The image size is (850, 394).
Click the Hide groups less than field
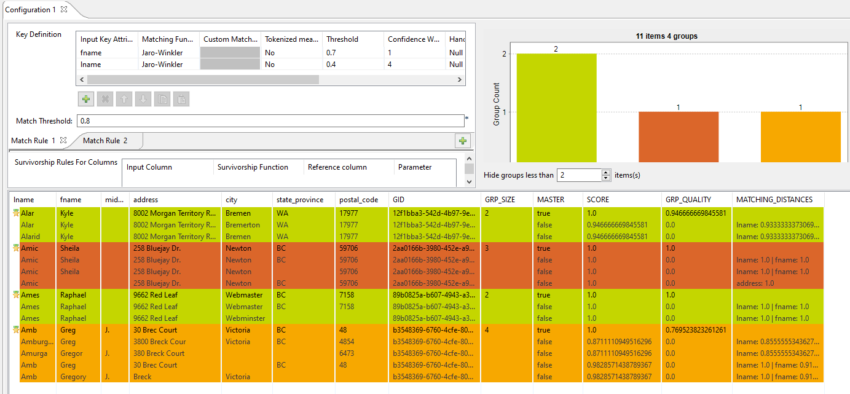pos(579,175)
